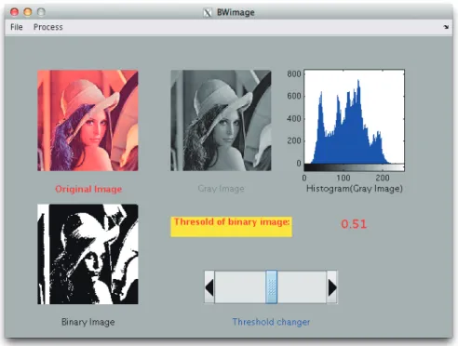Click the threshold value 0.51
The height and width of the screenshot is (346, 458).
(354, 224)
